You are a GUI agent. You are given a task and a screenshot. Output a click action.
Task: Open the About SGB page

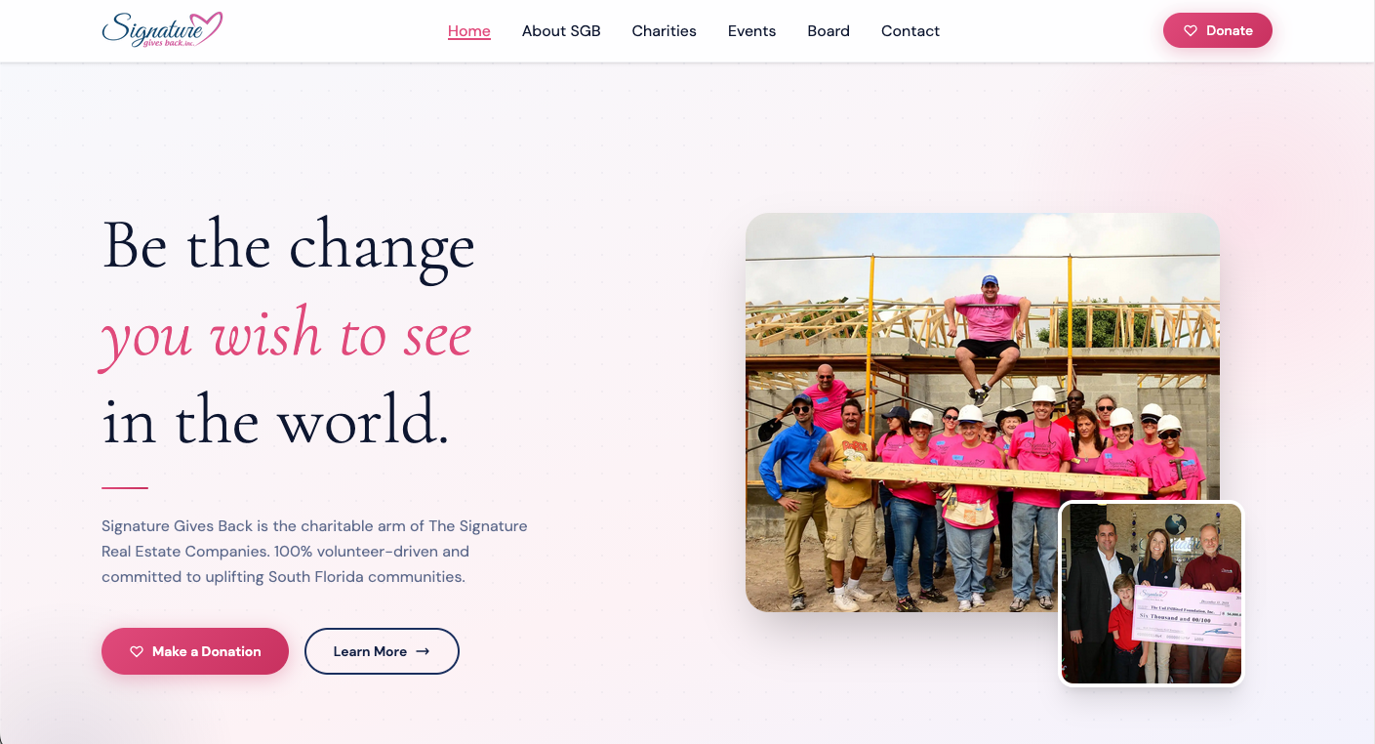click(x=561, y=31)
